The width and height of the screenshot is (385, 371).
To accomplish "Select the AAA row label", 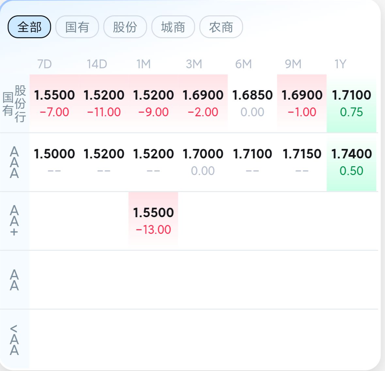I will (x=14, y=162).
